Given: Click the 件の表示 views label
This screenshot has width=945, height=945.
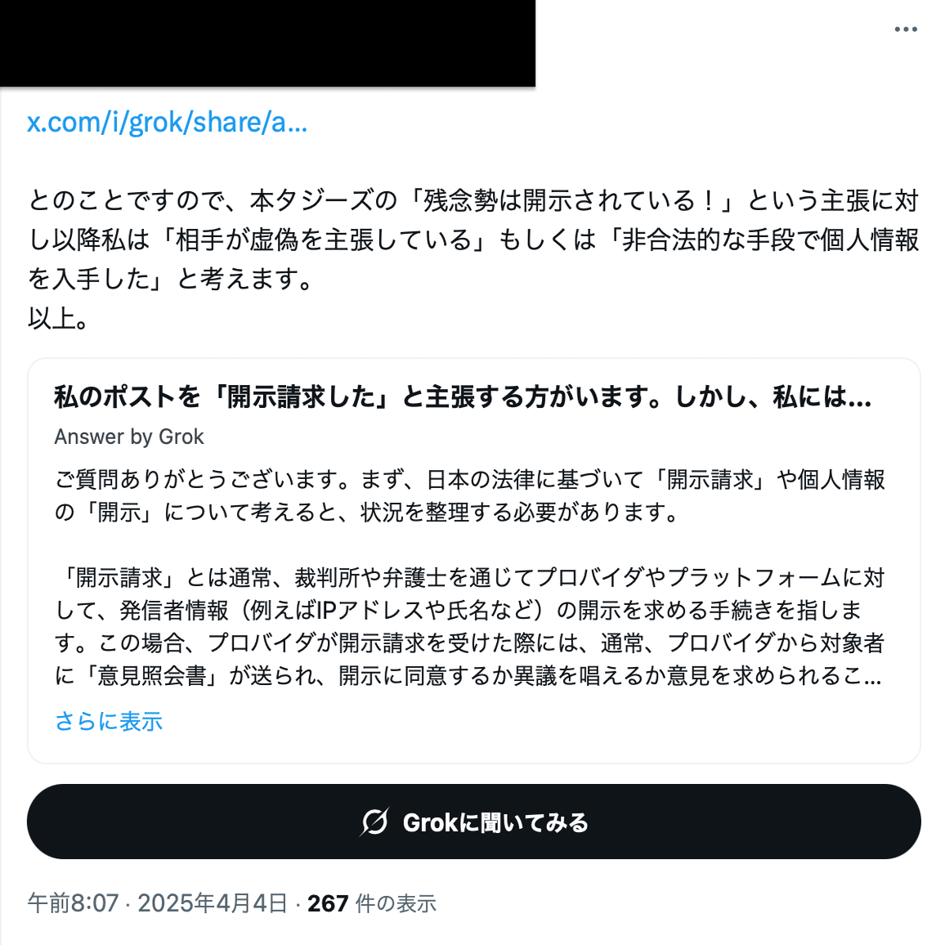Looking at the screenshot, I should 396,903.
